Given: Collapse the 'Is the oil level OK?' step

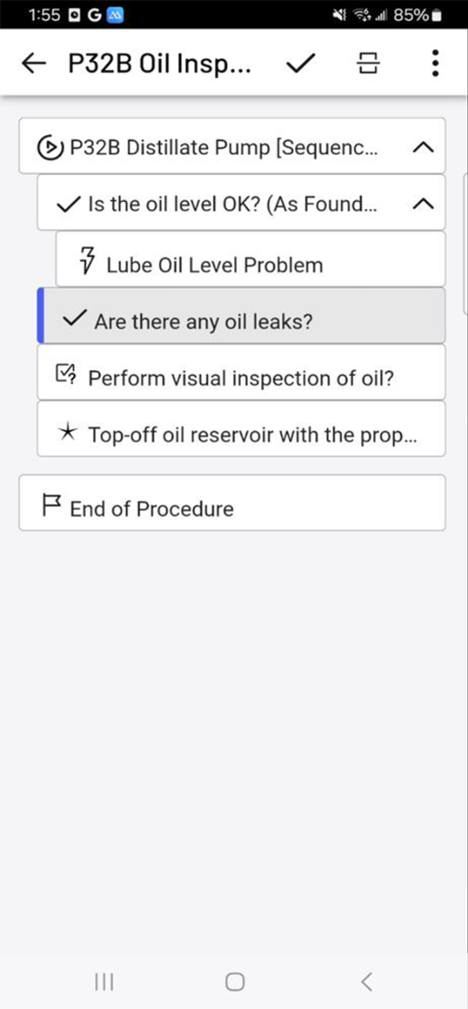Looking at the screenshot, I should (423, 203).
